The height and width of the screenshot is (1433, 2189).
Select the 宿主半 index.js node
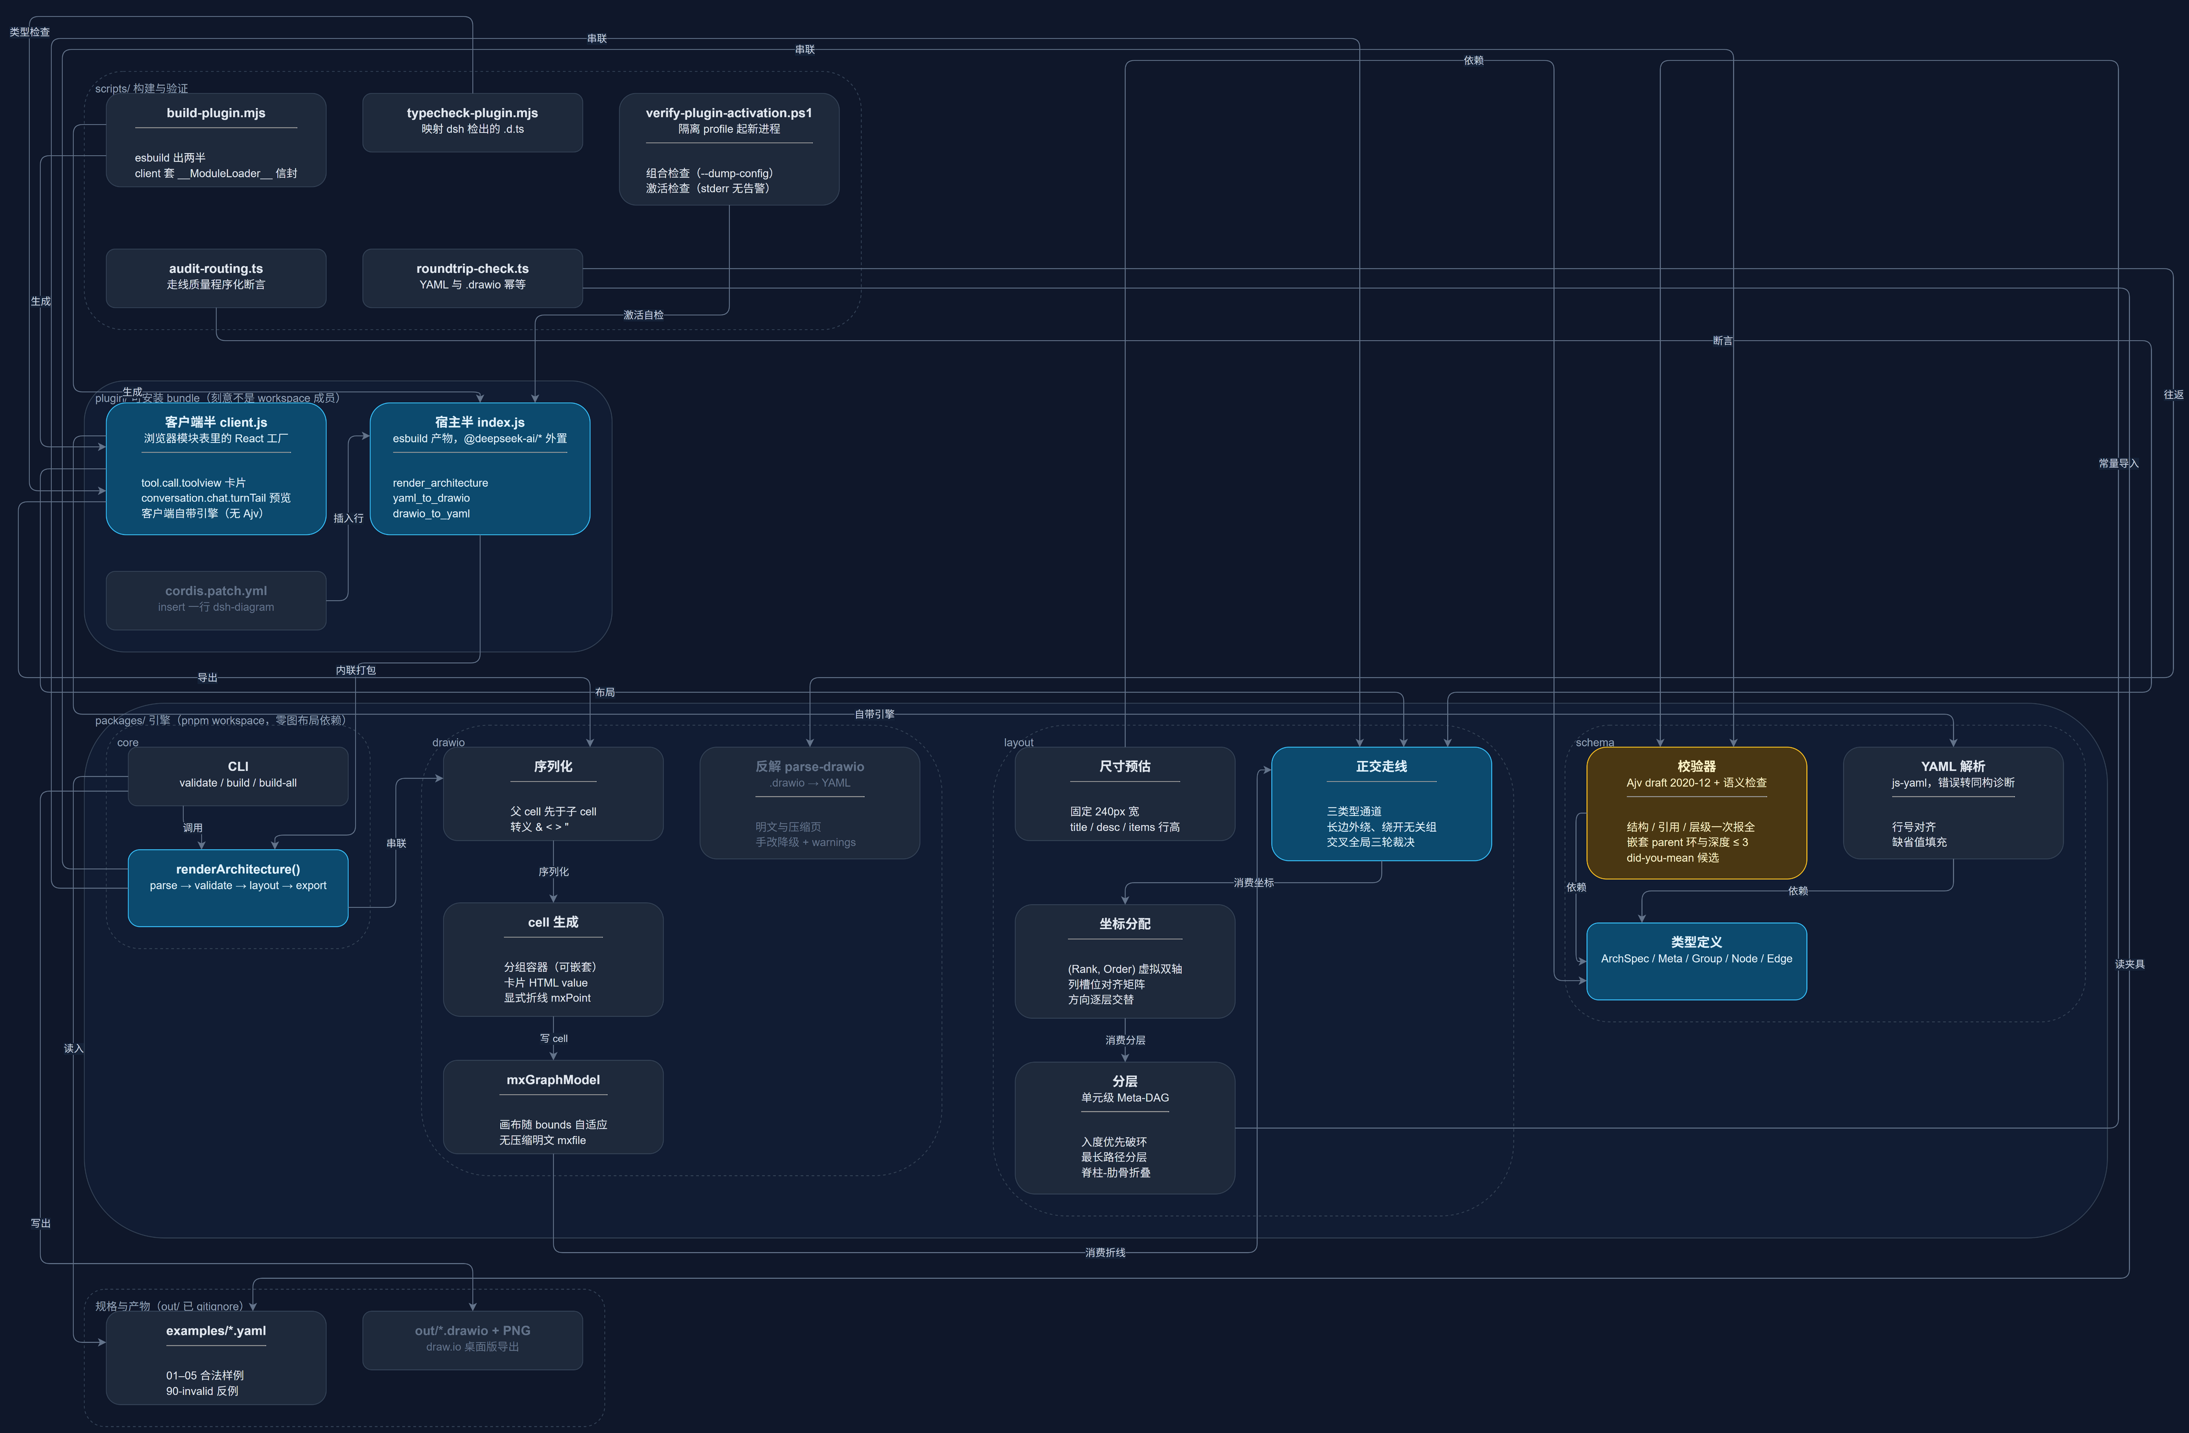(480, 469)
